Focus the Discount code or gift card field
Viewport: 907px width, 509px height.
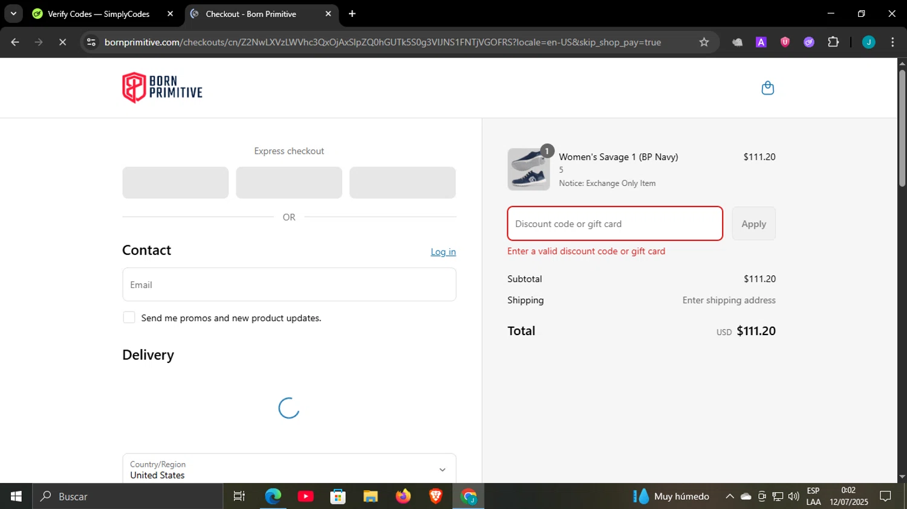615,223
